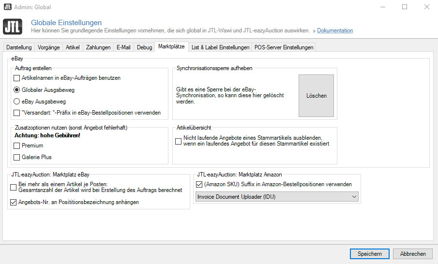Open the Invoice Document Uploader dropdown

(277, 197)
